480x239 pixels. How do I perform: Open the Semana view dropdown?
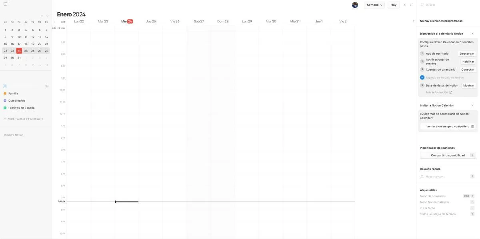click(x=374, y=5)
